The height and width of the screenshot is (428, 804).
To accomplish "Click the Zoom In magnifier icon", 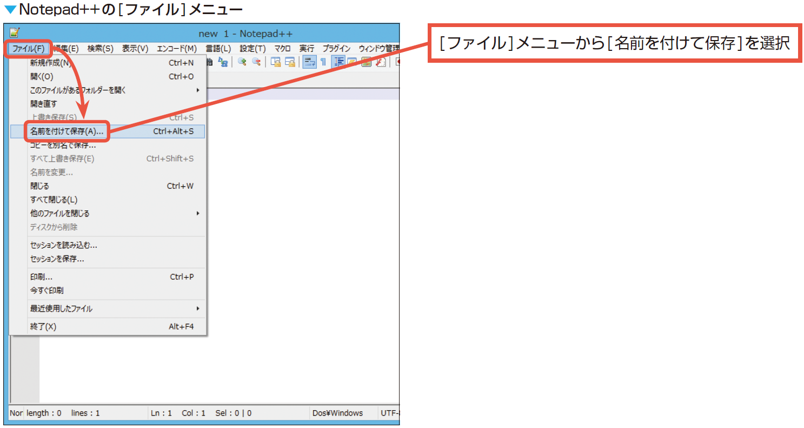I will click(x=242, y=62).
